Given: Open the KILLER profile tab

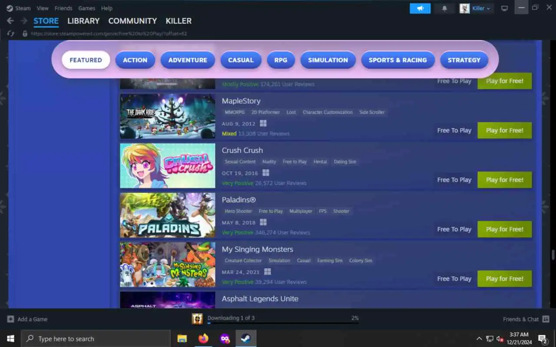Looking at the screenshot, I should tap(179, 21).
